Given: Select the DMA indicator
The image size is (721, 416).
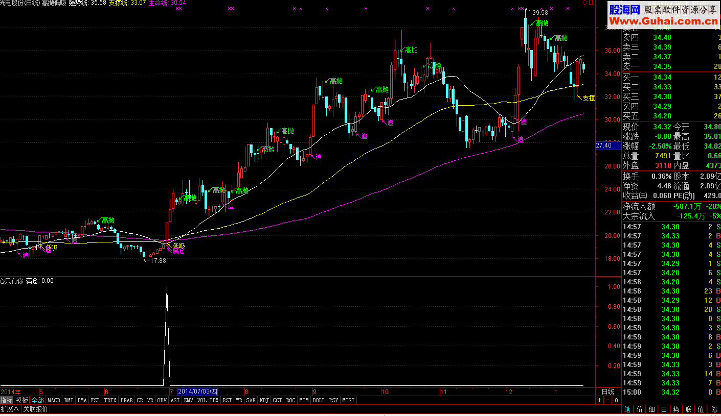Looking at the screenshot, I should (82, 400).
